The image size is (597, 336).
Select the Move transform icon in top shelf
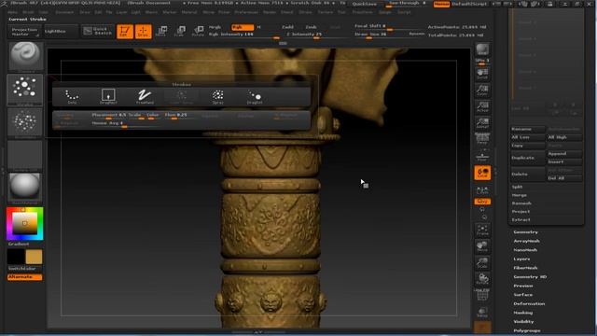tap(161, 31)
